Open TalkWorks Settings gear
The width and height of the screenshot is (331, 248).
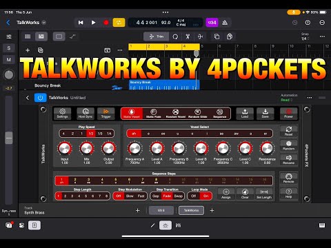[x=62, y=114]
